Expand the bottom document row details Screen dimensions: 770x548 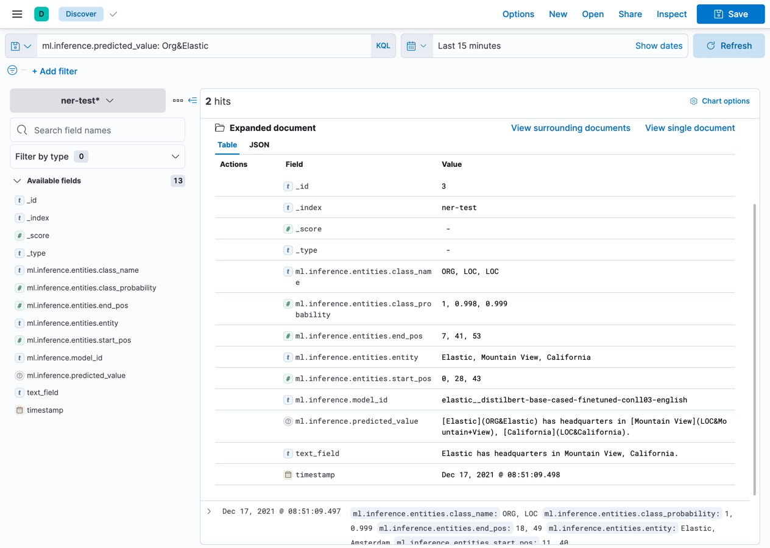(x=209, y=511)
